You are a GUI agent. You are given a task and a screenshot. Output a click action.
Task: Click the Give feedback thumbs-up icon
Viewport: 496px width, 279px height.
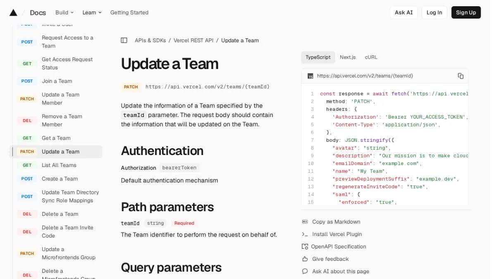coord(305,259)
